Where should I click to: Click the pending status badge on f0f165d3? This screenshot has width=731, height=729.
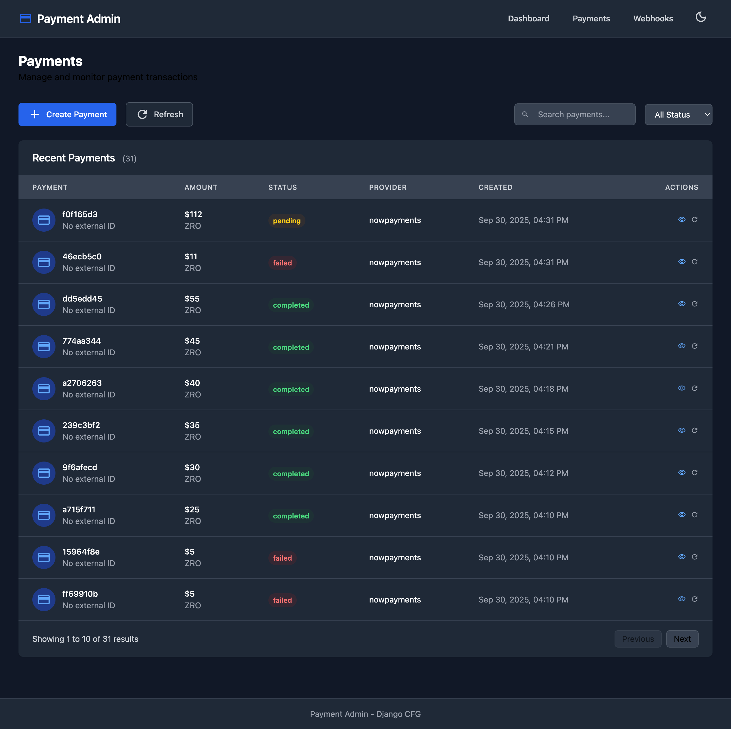pyautogui.click(x=286, y=221)
